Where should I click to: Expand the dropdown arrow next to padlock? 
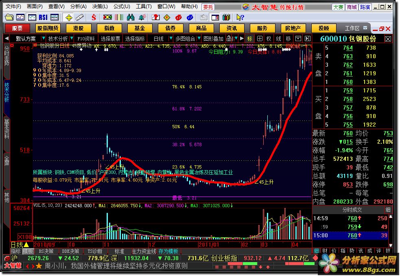(236, 38)
